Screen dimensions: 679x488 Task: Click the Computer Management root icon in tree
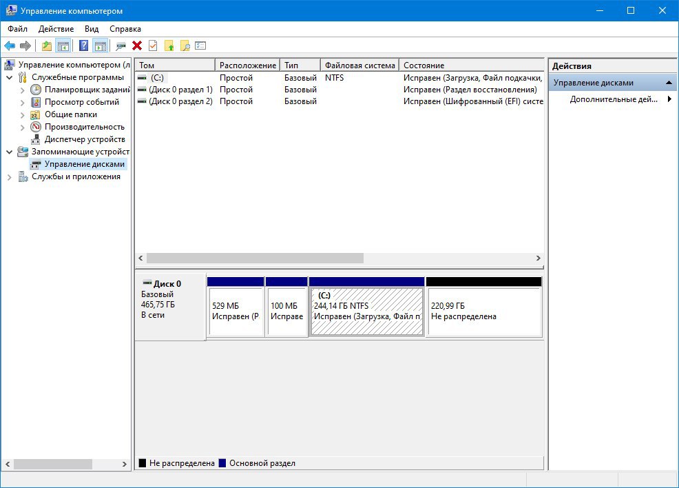coord(10,65)
